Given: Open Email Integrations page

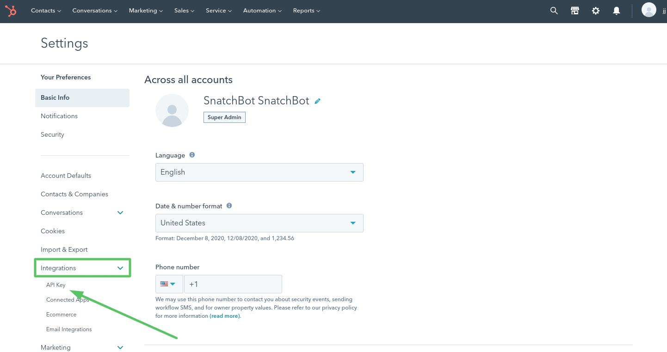Looking at the screenshot, I should [x=69, y=329].
